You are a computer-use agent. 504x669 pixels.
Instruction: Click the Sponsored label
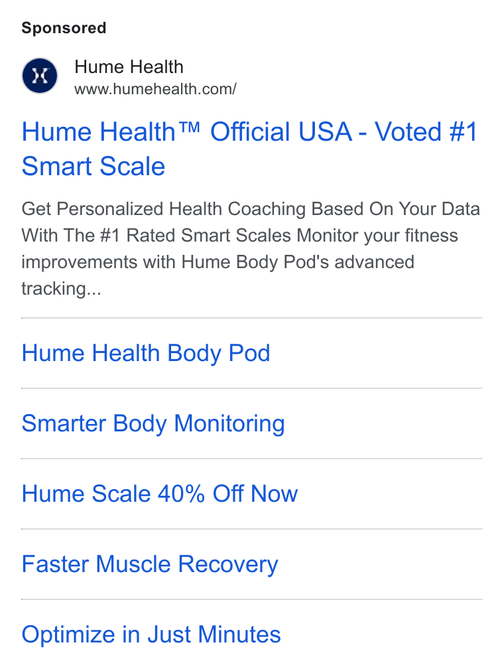pyautogui.click(x=64, y=28)
